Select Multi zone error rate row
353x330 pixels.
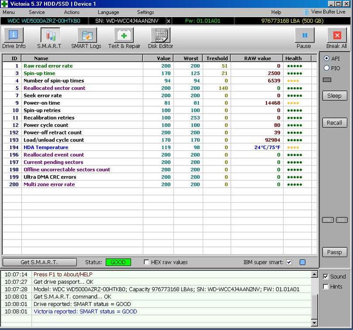click(x=159, y=184)
